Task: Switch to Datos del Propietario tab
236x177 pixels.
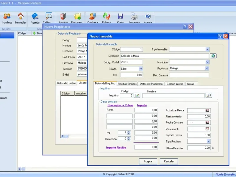Action: click(151, 84)
